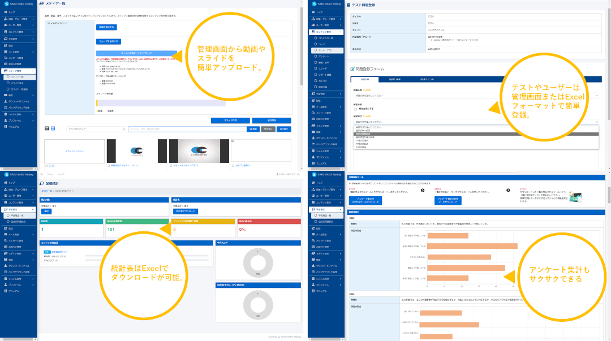Image resolution: width=611 pixels, height=341 pixels.
Task: Select 問題内容 tab in question form
Action: [x=365, y=79]
